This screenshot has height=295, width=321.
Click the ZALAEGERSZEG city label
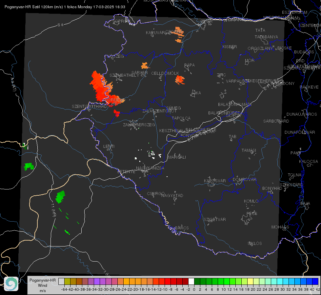[x=139, y=125]
